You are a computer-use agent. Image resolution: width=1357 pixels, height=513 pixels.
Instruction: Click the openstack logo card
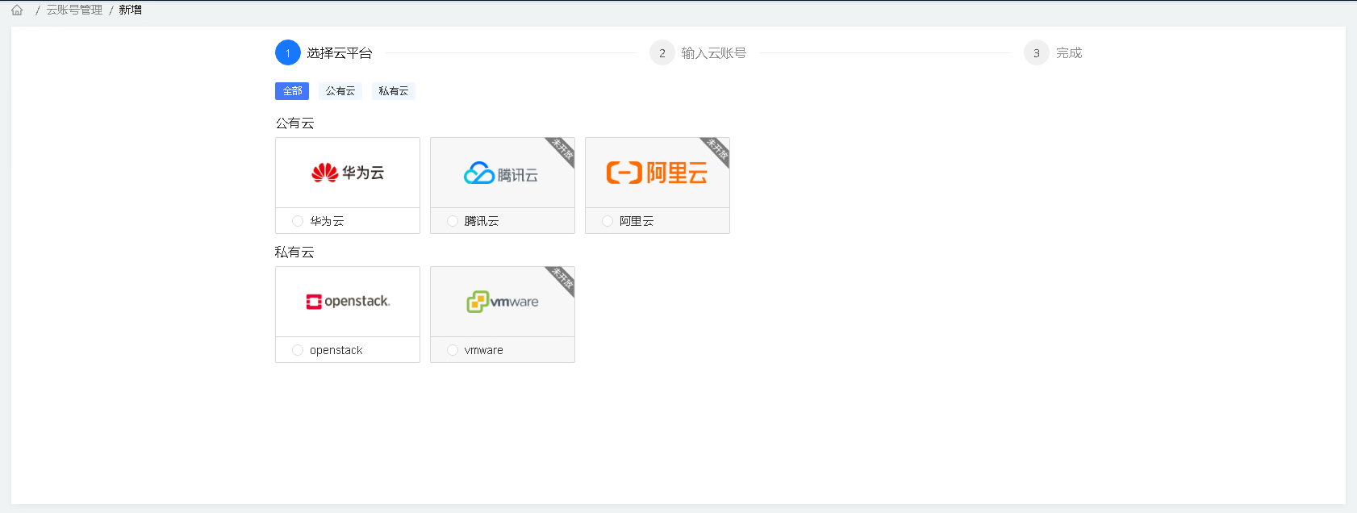[348, 302]
